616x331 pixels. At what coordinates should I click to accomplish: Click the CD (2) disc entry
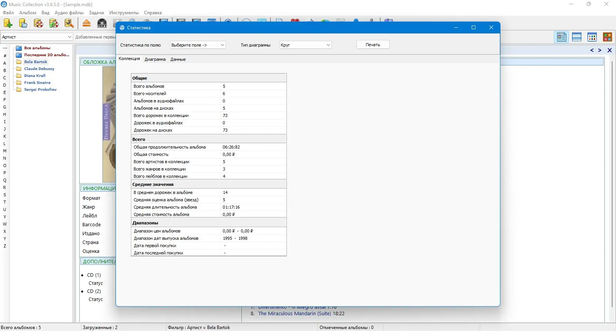[x=94, y=291]
